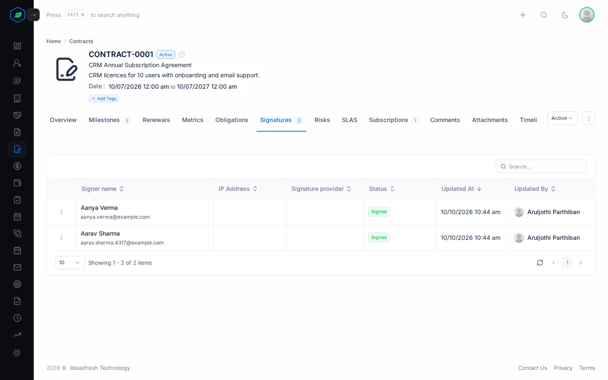Open the wallet icon in sidebar
This screenshot has width=608, height=380.
(x=17, y=183)
